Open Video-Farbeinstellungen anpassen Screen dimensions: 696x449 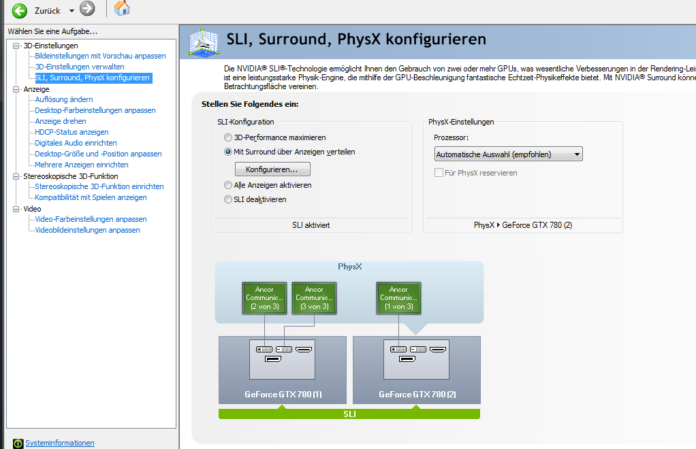click(x=91, y=219)
